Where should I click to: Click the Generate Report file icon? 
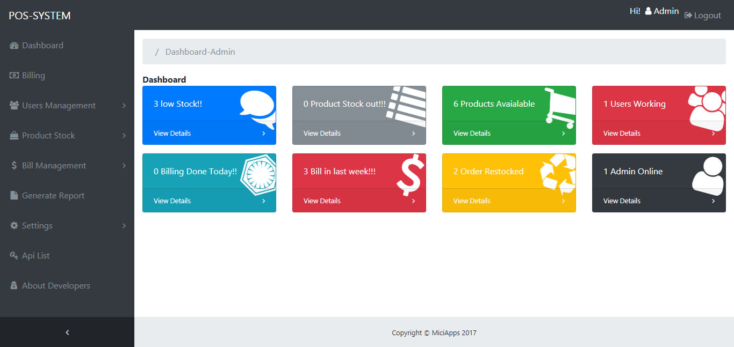point(14,196)
